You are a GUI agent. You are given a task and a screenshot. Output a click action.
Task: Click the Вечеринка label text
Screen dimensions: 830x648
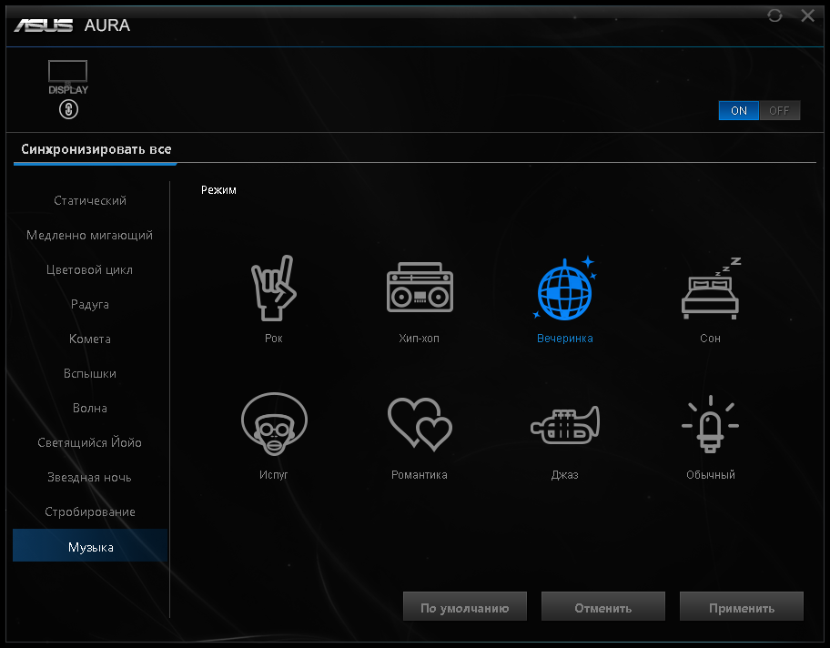[x=565, y=339]
